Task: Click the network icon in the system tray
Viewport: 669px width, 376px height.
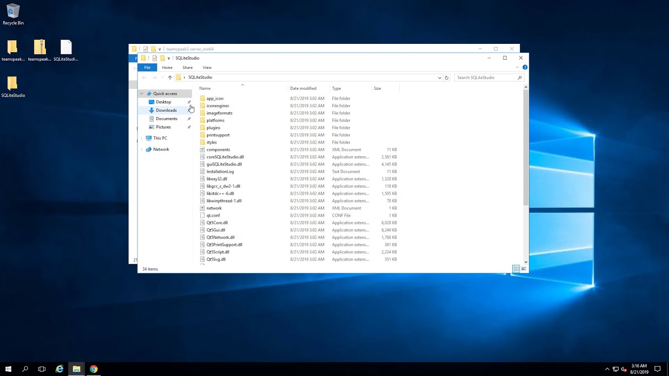Action: click(x=616, y=369)
